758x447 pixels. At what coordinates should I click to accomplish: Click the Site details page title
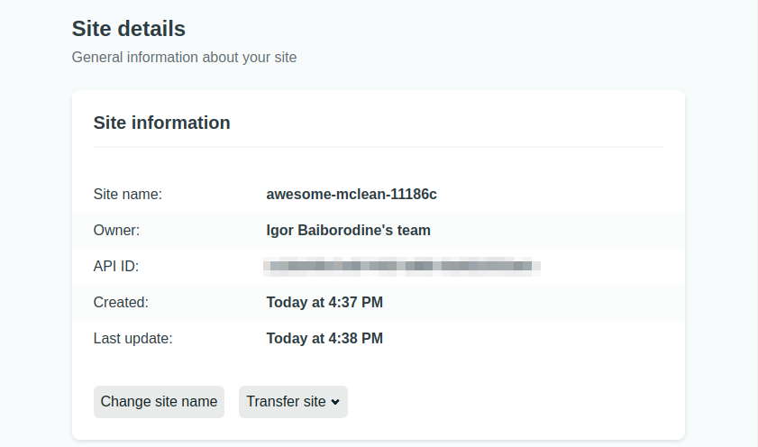129,29
